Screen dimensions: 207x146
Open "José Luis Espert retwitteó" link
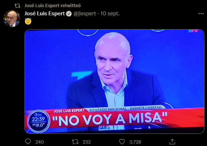click(53, 6)
